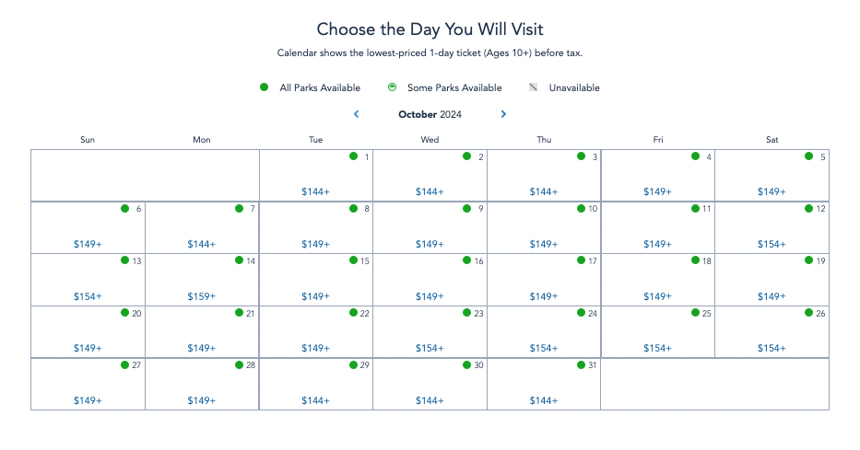The height and width of the screenshot is (450, 860).
Task: Click the Unavailable legend icon
Action: coord(533,87)
